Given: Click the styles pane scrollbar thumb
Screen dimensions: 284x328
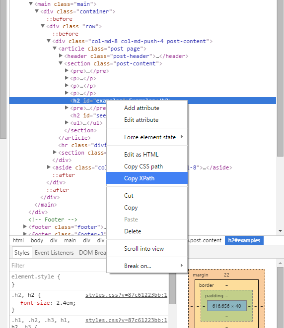Looking at the screenshot, I should (172, 288).
